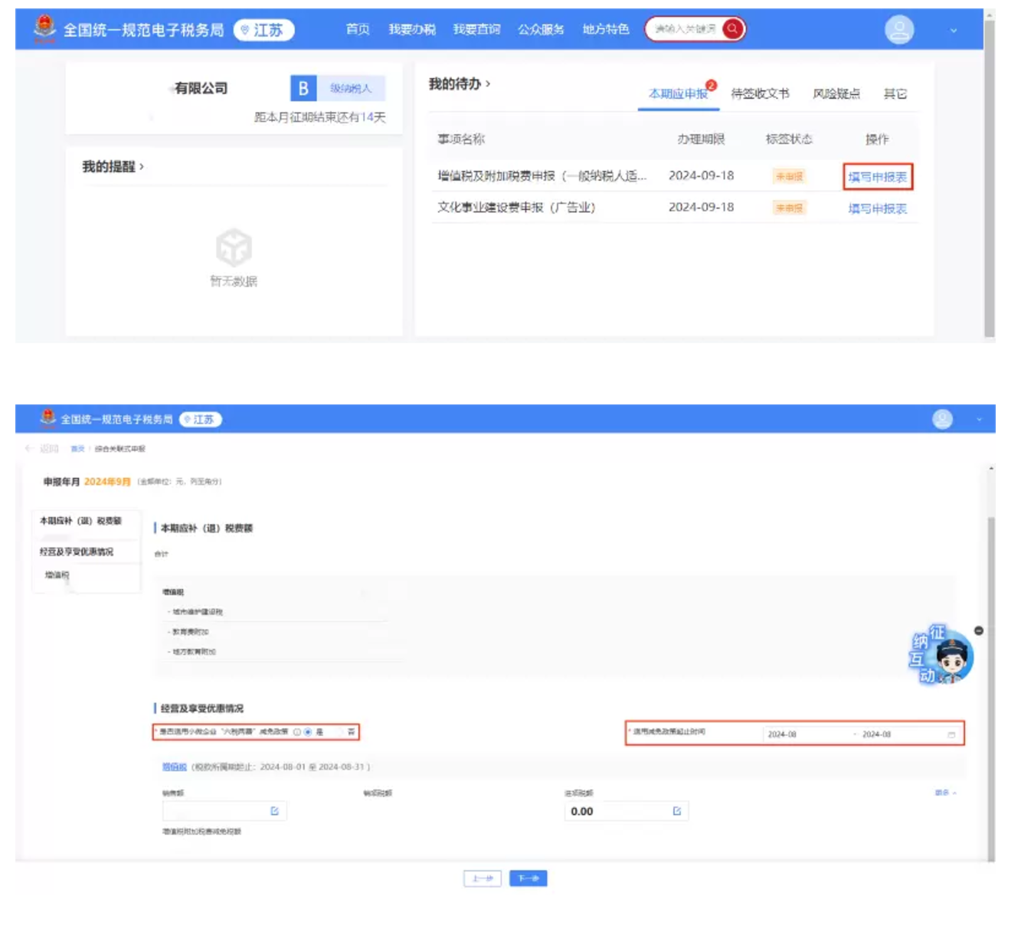The height and width of the screenshot is (936, 1021).
Task: Click the 返回 back arrow
Action: 30,449
